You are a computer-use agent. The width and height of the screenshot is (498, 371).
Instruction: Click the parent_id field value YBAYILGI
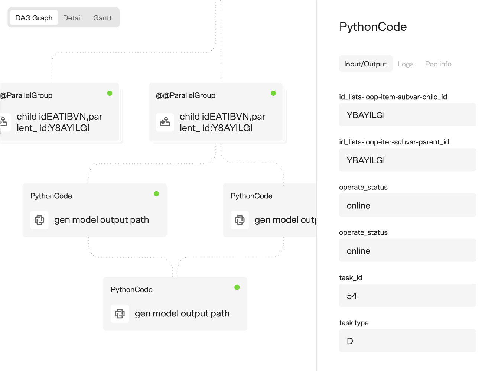(x=407, y=160)
